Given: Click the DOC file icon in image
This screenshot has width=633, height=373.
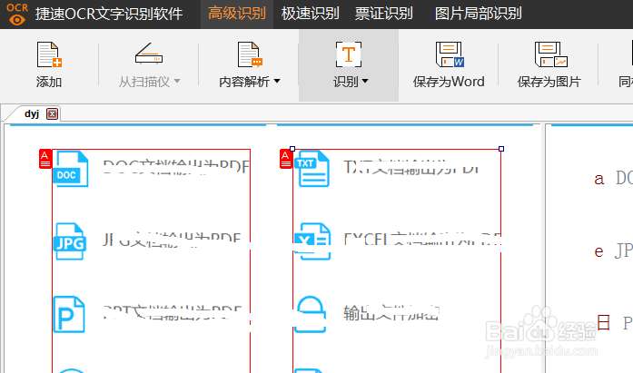Looking at the screenshot, I should click(71, 169).
